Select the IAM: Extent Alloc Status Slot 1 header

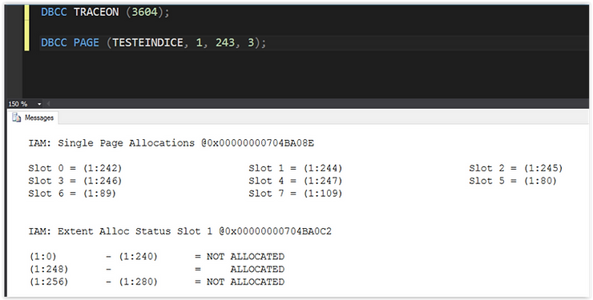(x=180, y=231)
